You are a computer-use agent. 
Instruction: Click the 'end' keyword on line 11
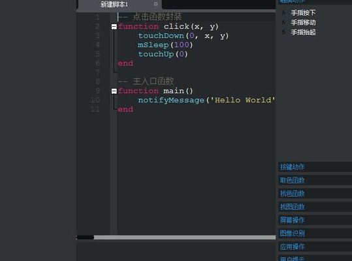pyautogui.click(x=125, y=110)
